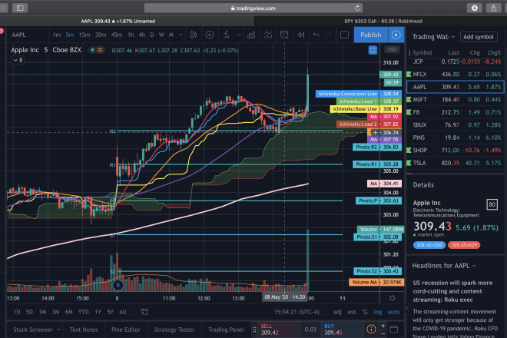Open the timezone 15:04:21 (UTC-4) menu
Viewport: 507px width, 338px height.
(x=297, y=312)
